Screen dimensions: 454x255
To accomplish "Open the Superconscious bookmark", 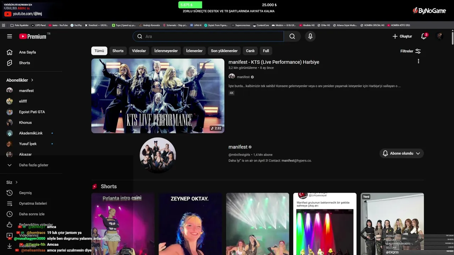I will point(241,25).
